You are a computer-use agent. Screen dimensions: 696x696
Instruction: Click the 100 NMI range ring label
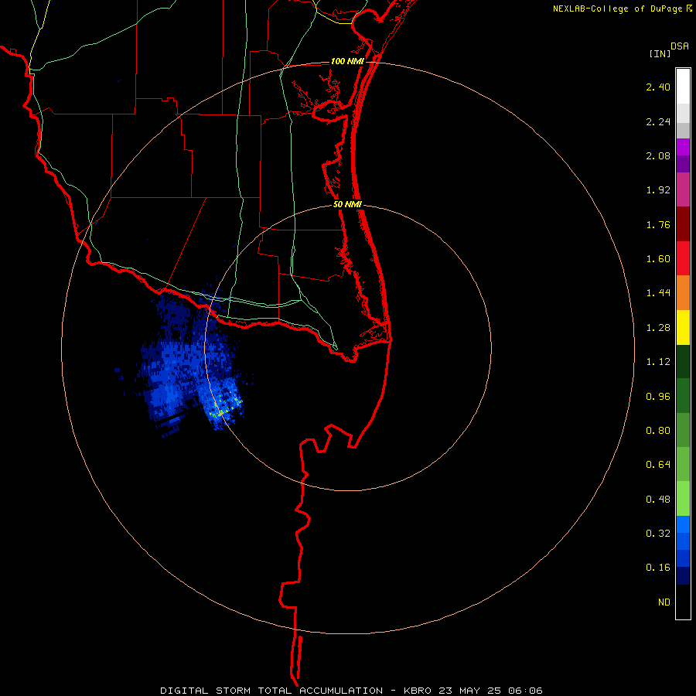pyautogui.click(x=347, y=61)
